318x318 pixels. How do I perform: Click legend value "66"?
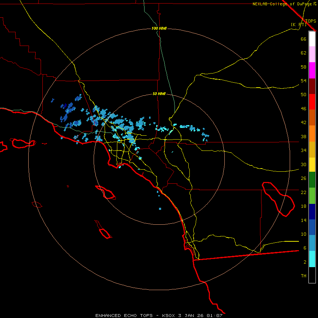[x=304, y=39]
